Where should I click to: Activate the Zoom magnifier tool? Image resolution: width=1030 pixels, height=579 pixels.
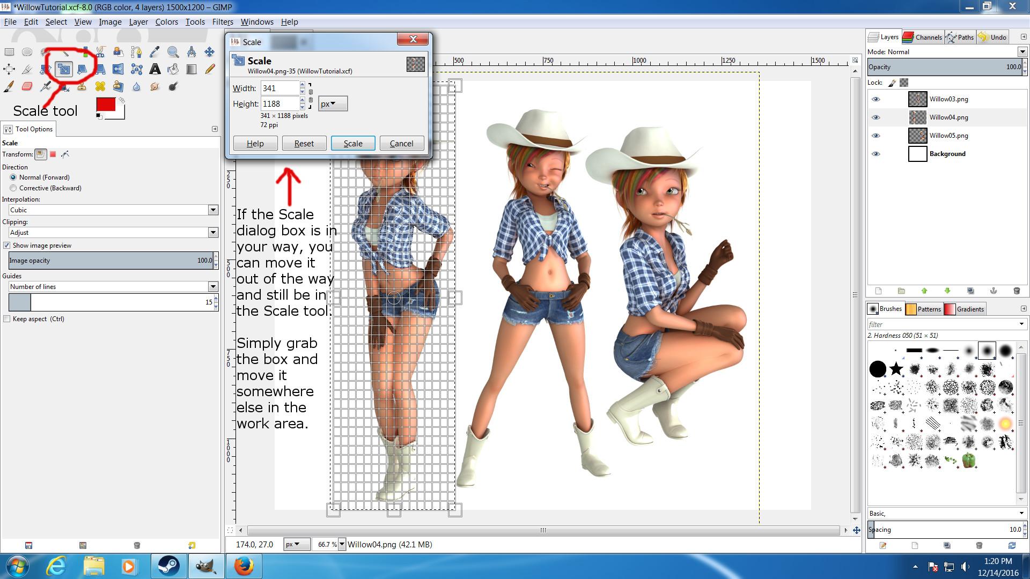(x=173, y=52)
